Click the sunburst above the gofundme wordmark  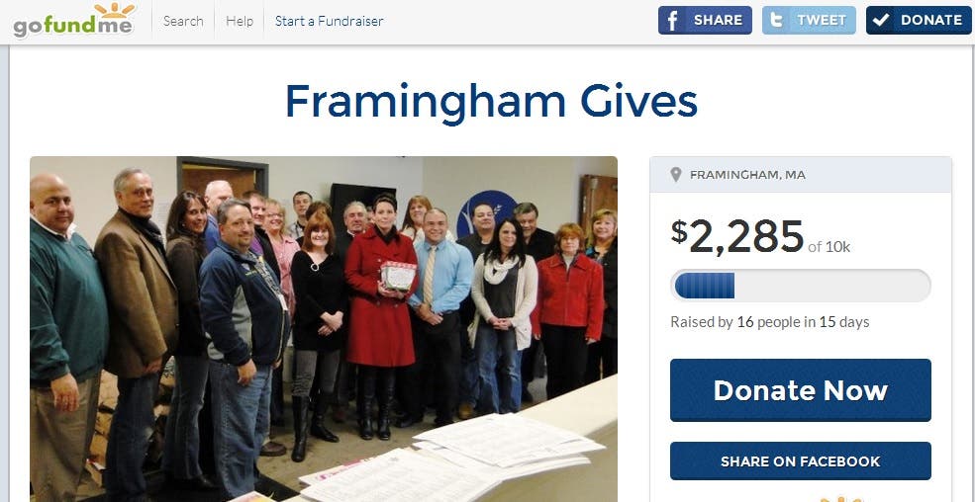115,10
